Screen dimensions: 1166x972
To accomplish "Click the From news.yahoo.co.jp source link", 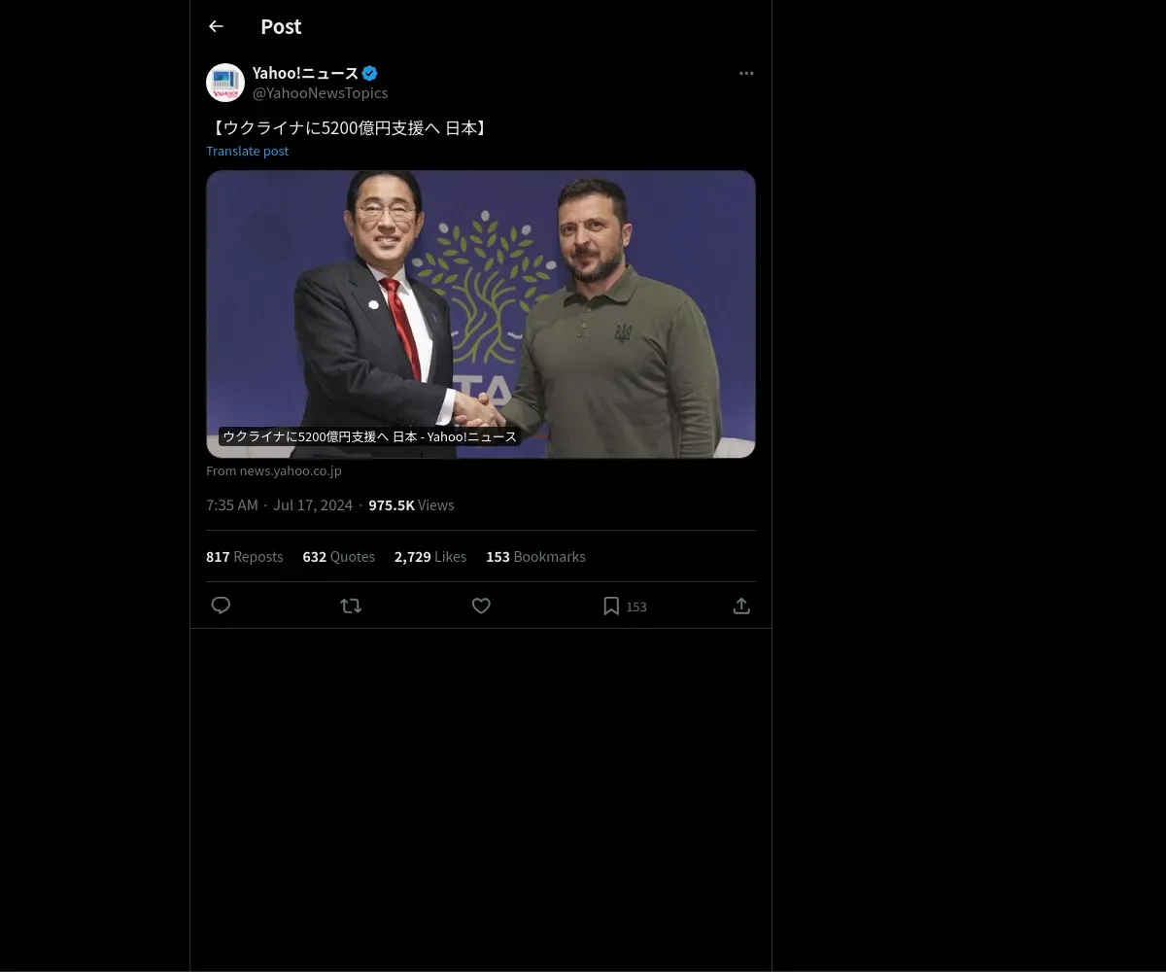I will pyautogui.click(x=274, y=470).
